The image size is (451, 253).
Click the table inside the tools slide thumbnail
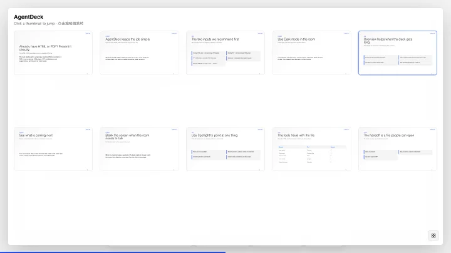point(311,154)
